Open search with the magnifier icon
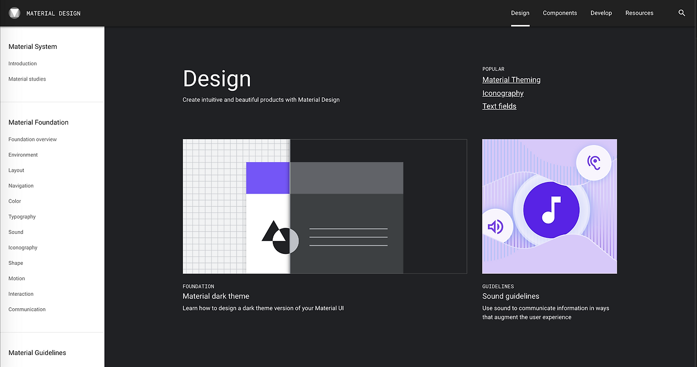Screen dimensions: 697x367 (682, 13)
